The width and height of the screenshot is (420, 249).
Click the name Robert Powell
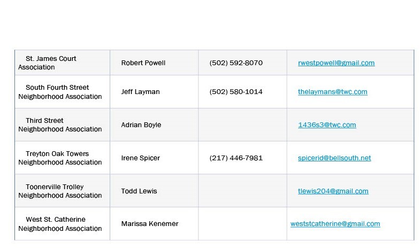pyautogui.click(x=143, y=63)
